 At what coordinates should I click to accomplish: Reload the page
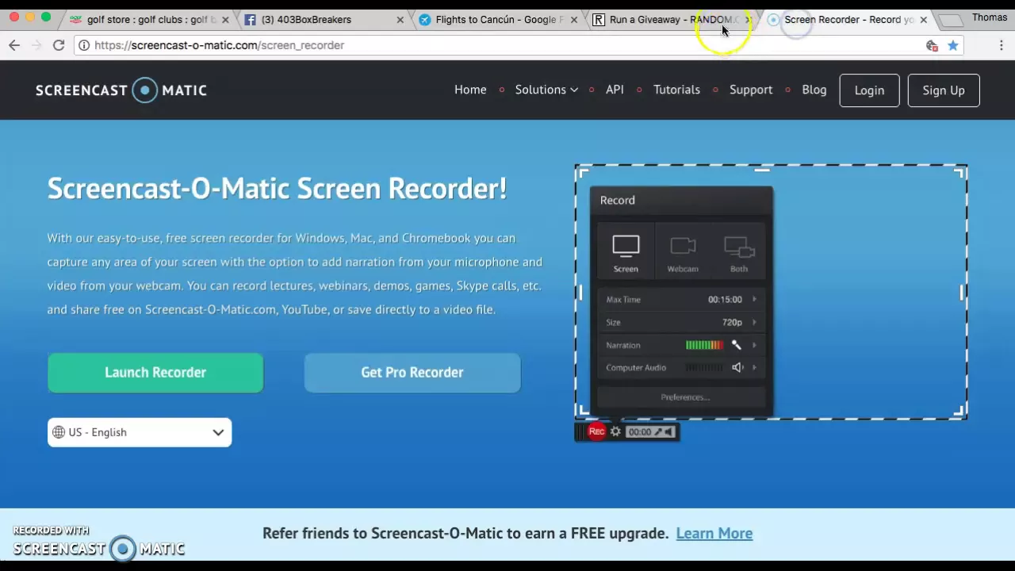[x=59, y=45]
